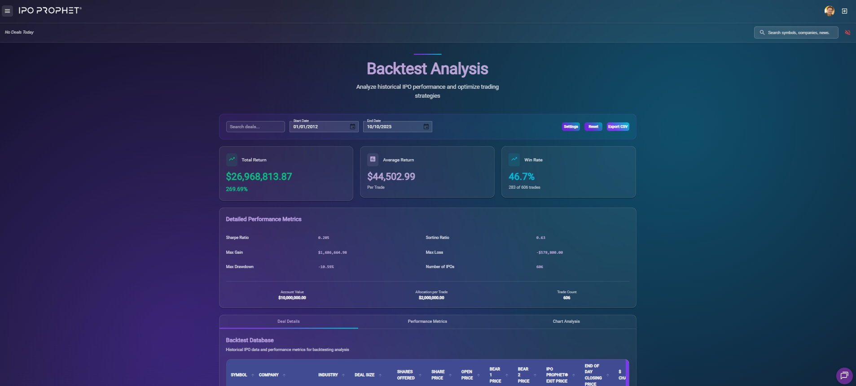Screen dimensions: 856x386
Task: Open the Start Date calendar picker
Action: tap(352, 127)
